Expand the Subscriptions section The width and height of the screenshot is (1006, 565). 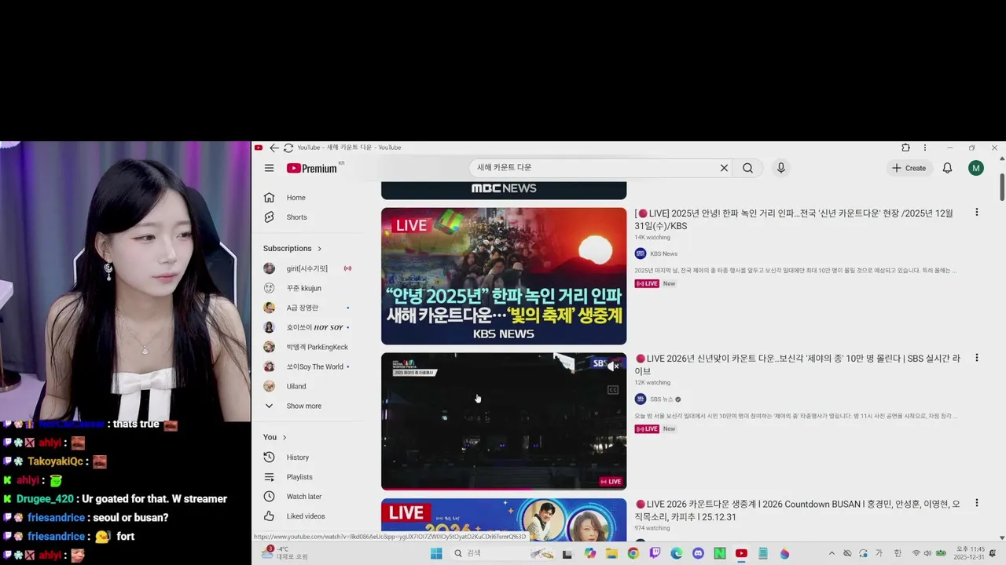click(292, 249)
